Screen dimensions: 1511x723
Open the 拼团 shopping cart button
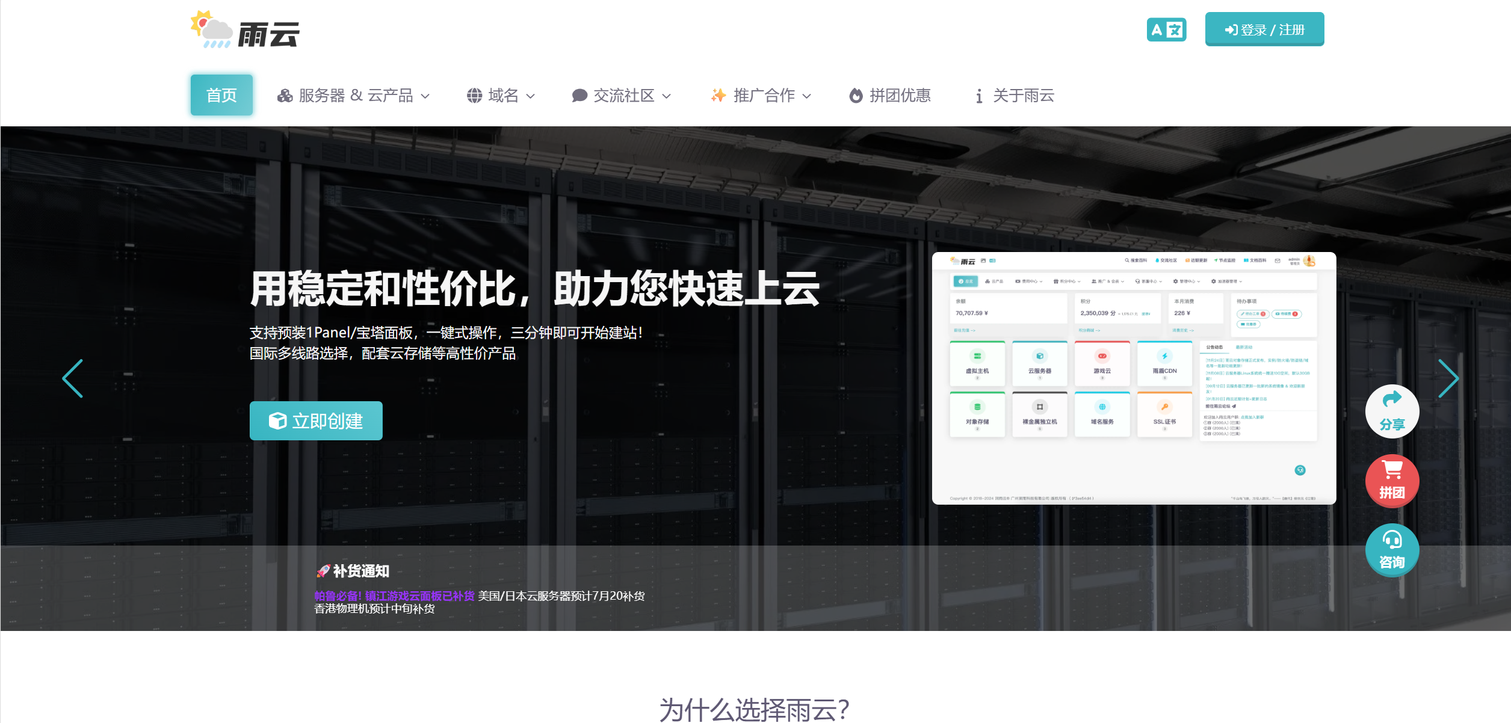click(1392, 481)
